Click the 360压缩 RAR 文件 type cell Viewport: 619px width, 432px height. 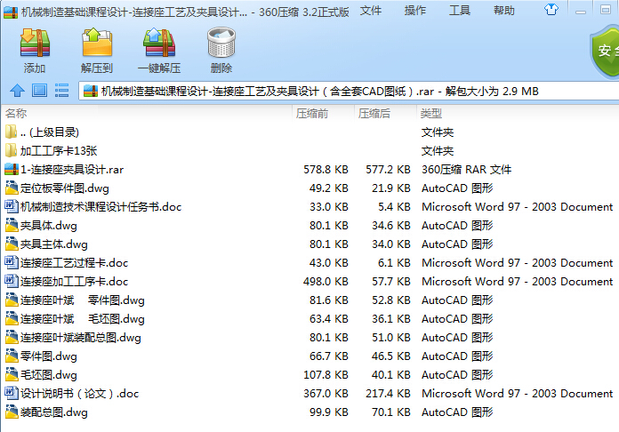466,170
